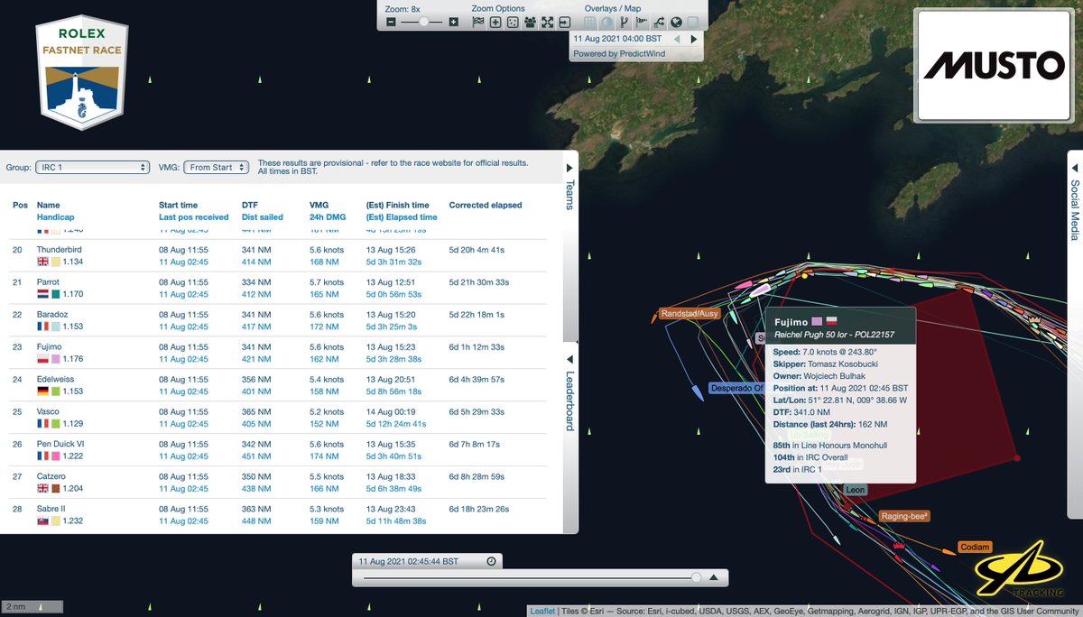Click the German flag in Edelweiss row
The width and height of the screenshot is (1083, 617).
click(42, 392)
